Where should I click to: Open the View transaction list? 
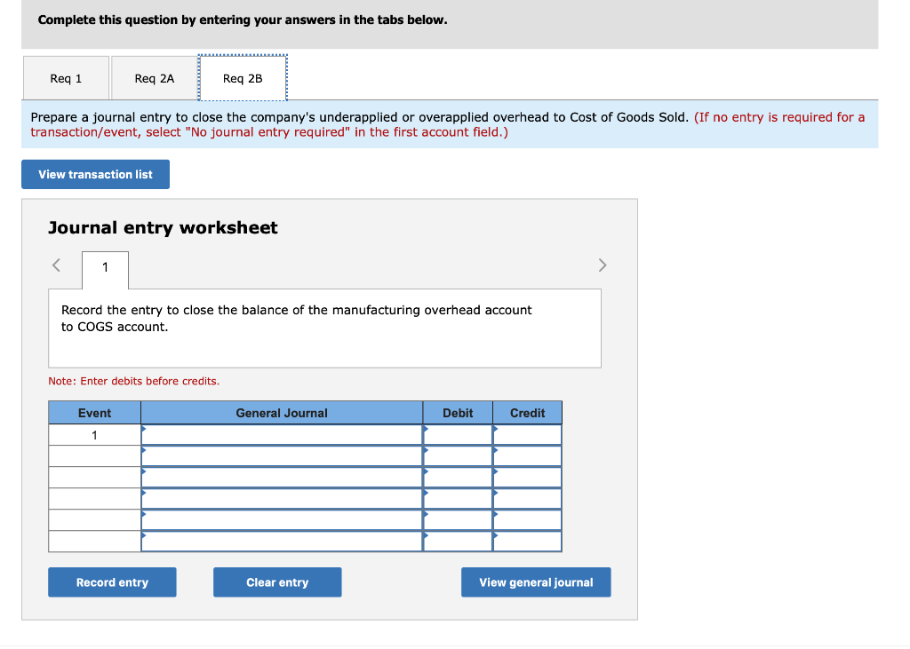[x=95, y=174]
